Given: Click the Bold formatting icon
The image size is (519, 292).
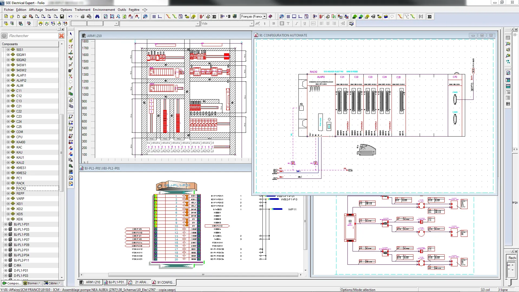Looking at the screenshot, I should click(274, 24).
